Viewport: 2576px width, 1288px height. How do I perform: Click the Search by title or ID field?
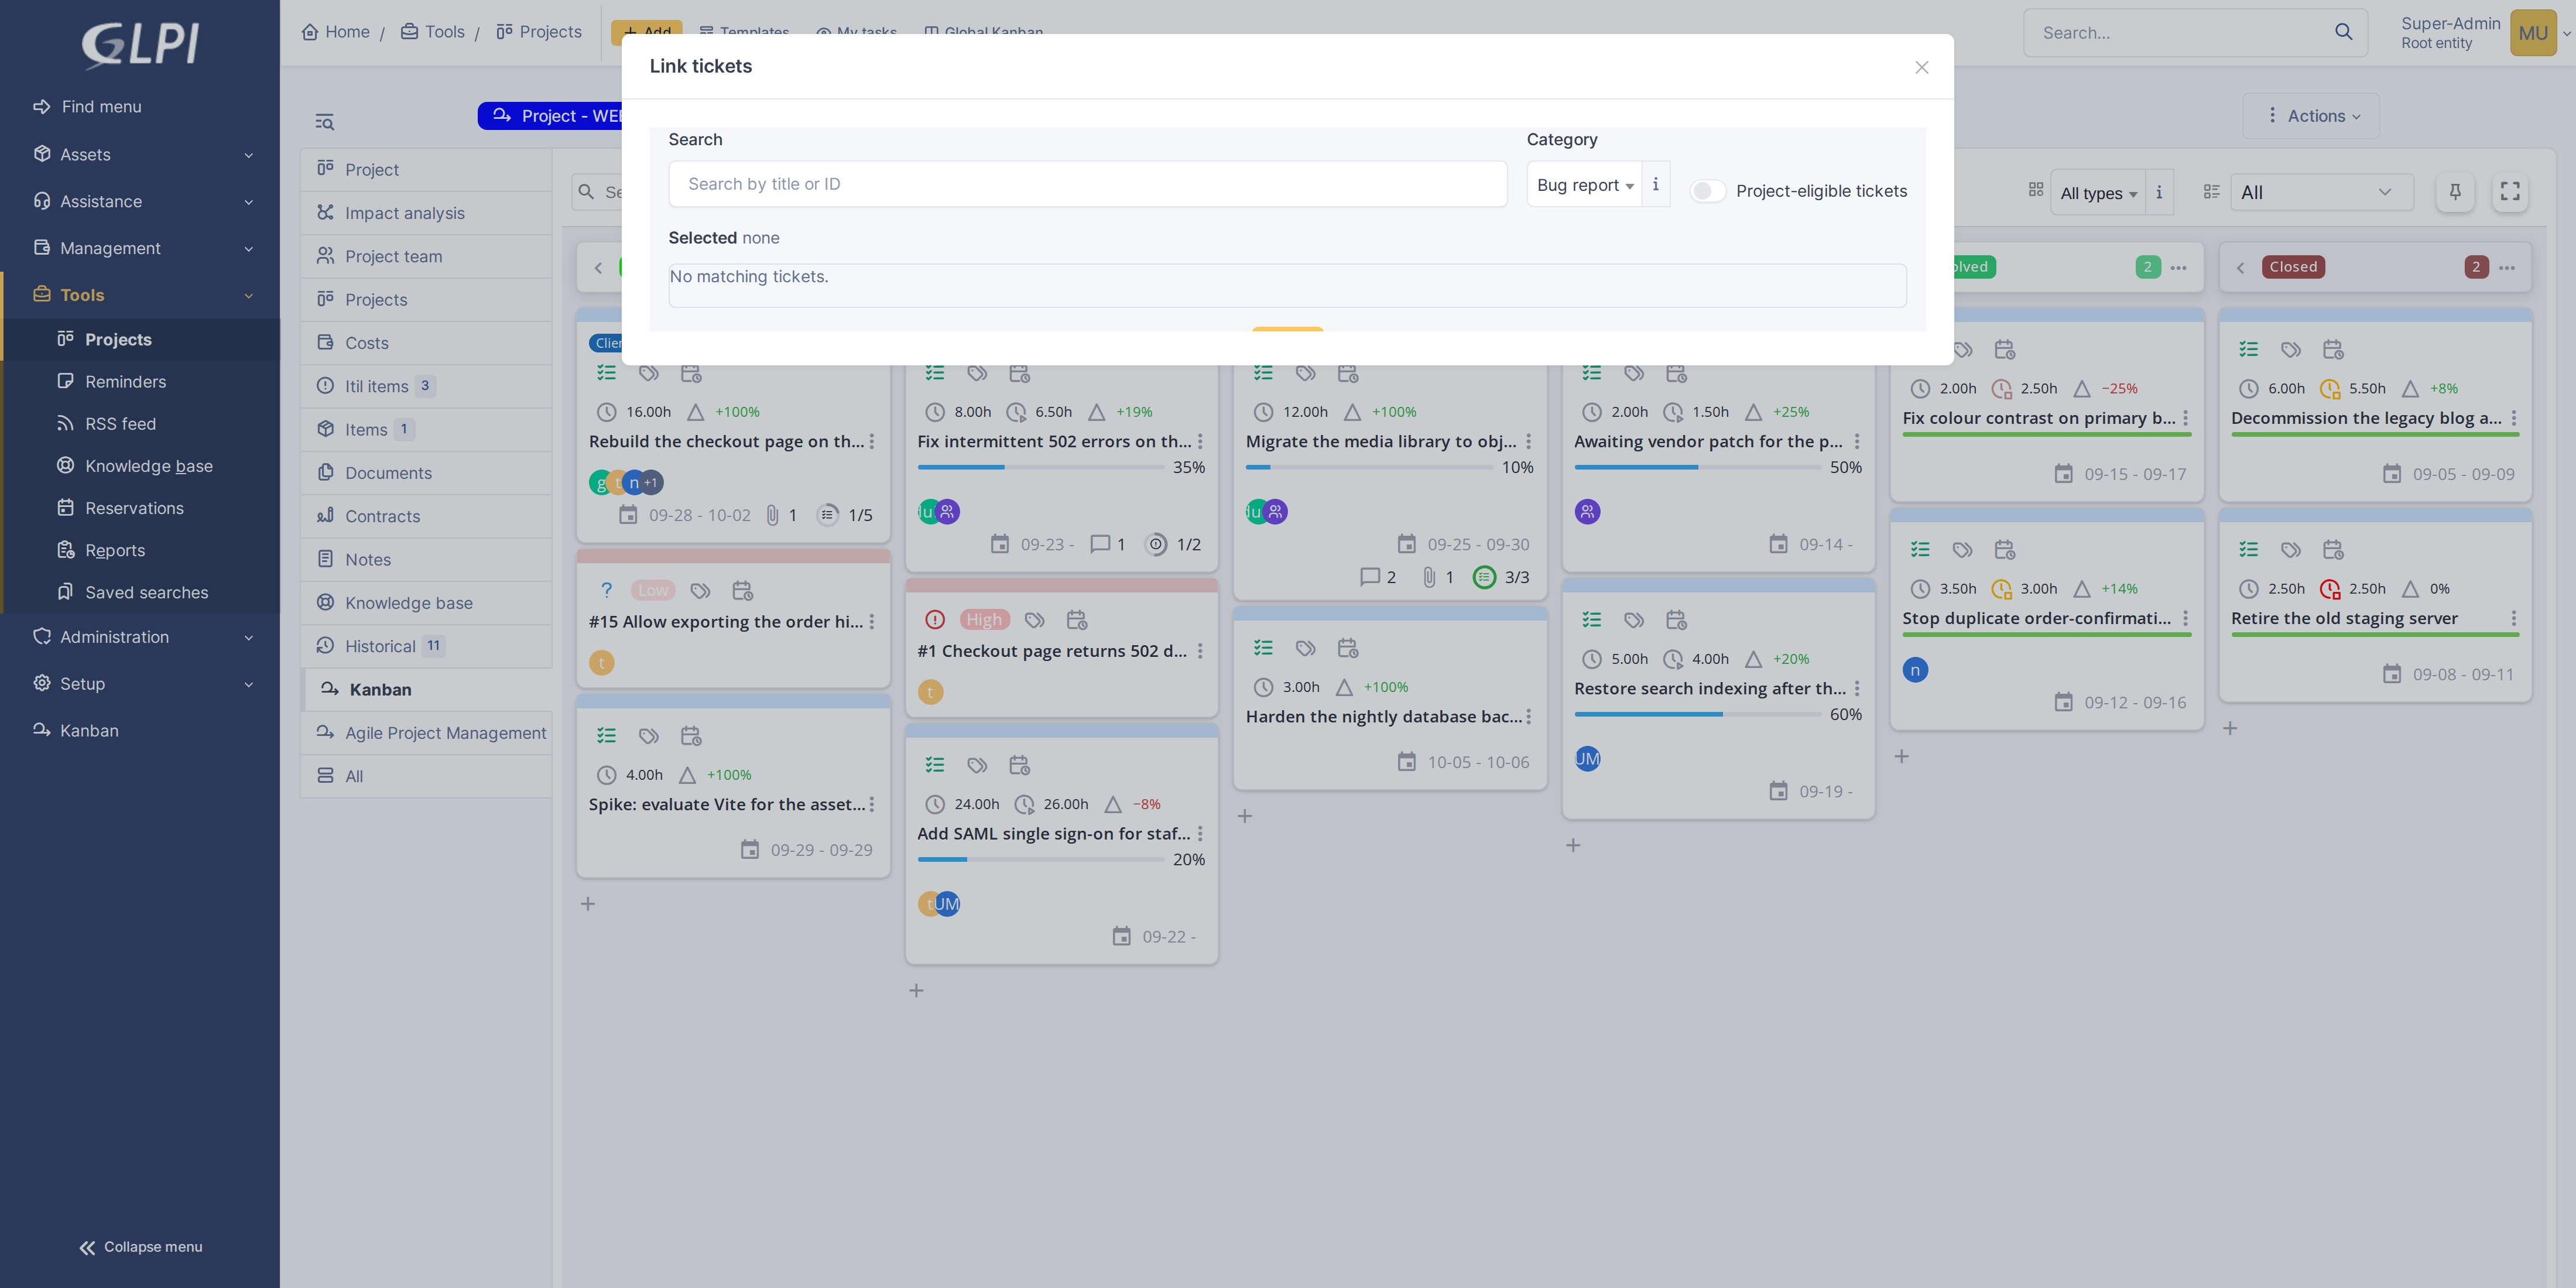tap(1087, 184)
